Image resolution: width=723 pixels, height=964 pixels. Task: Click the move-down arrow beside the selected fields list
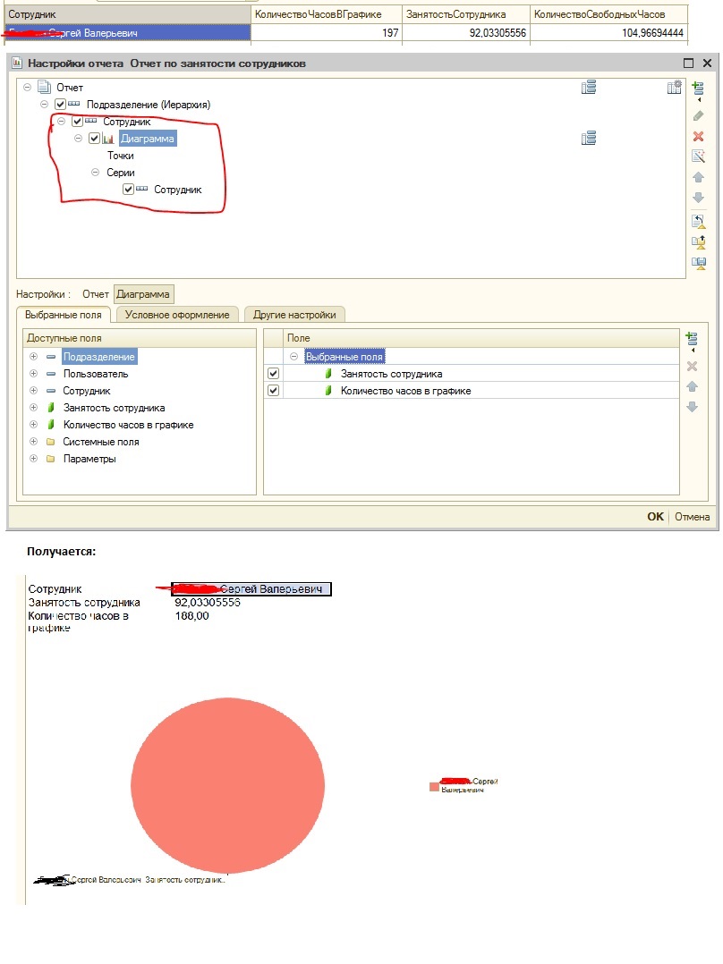coord(692,406)
